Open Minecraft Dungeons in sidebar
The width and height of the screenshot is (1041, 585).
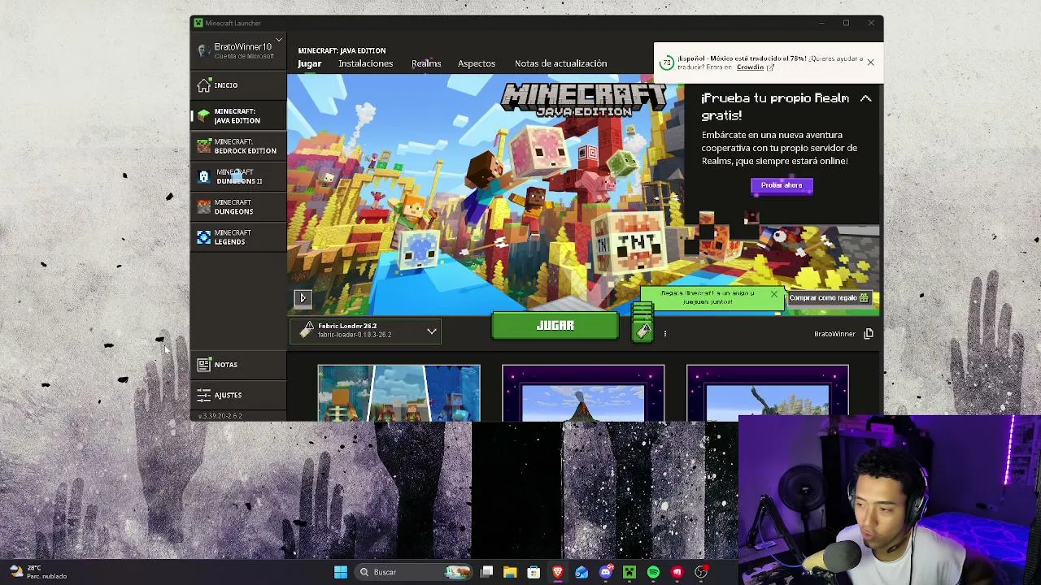238,206
